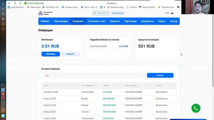Screen dimensions: 214x120
Task: Click the 501.00 RUB Вклад amount
Action: pos(109,99)
